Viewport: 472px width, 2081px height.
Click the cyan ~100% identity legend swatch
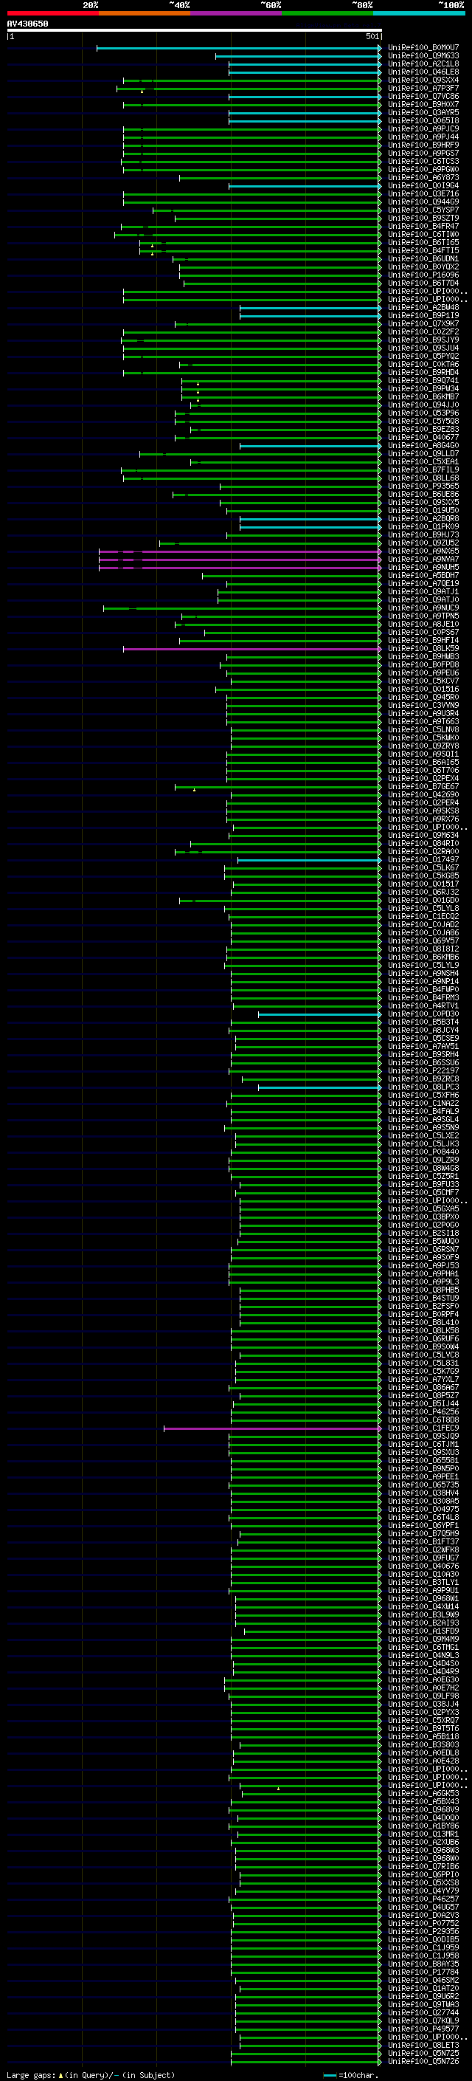(419, 13)
